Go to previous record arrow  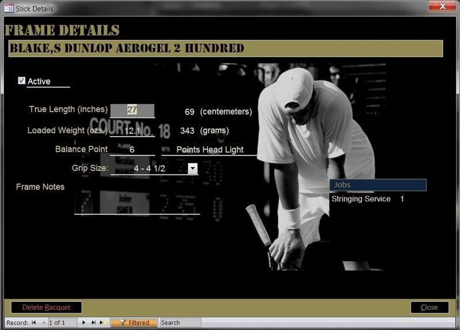click(x=44, y=323)
